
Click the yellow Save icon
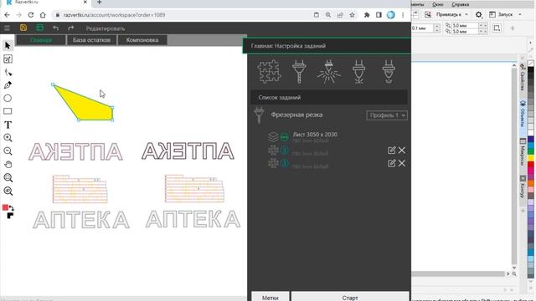click(x=23, y=28)
